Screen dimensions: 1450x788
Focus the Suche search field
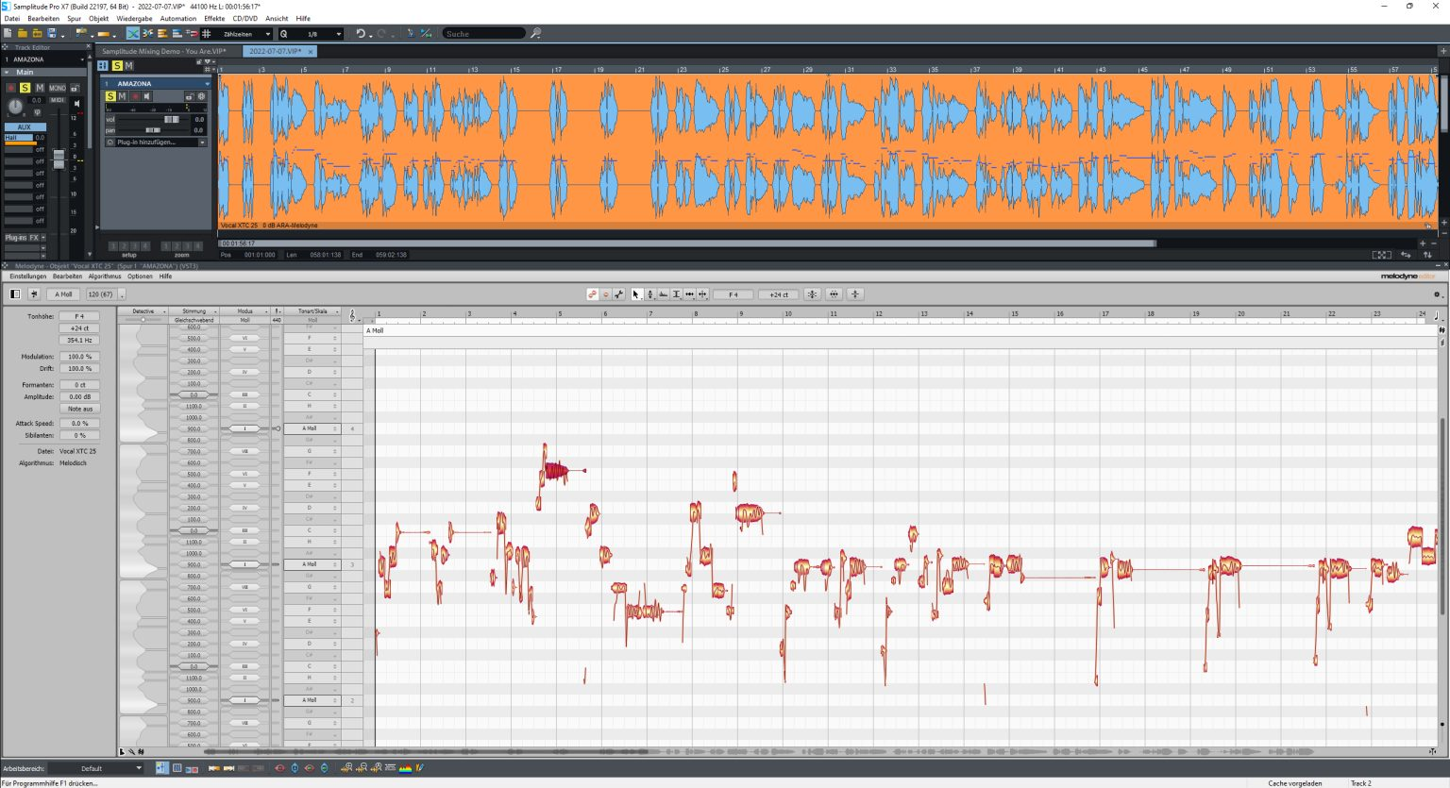pos(483,33)
